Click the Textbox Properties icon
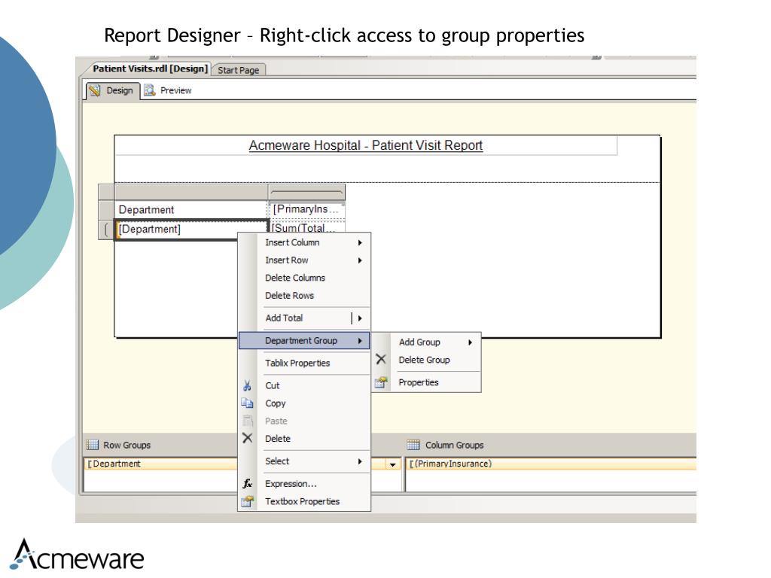This screenshot has height=578, width=771. click(247, 501)
